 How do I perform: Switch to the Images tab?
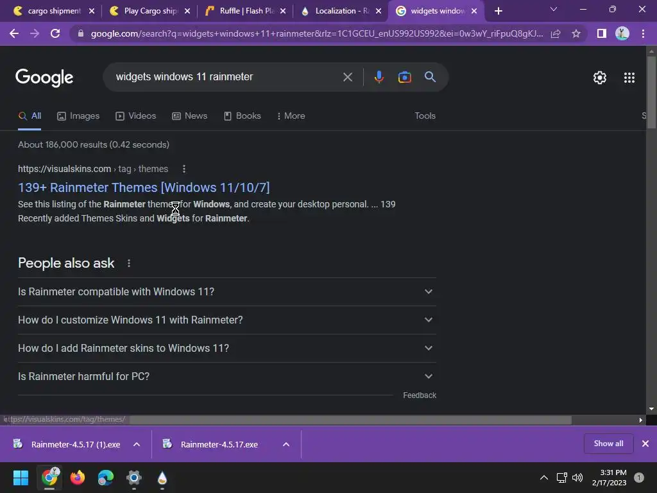pyautogui.click(x=78, y=116)
